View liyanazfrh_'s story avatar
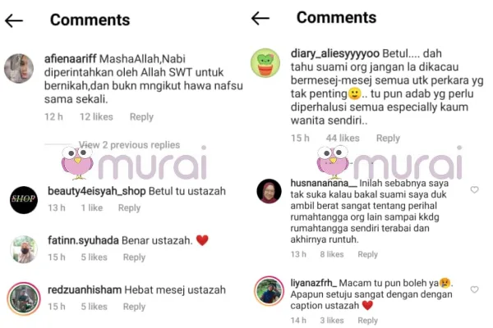Image resolution: width=493 pixels, height=328 pixels. (270, 291)
